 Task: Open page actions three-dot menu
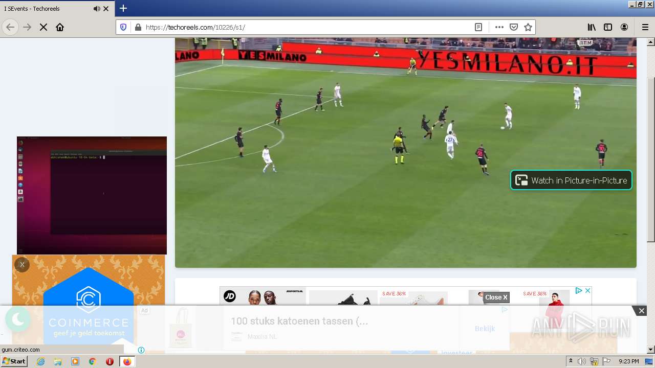point(499,27)
